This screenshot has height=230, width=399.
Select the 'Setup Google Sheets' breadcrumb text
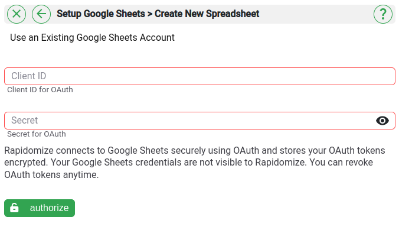(x=101, y=14)
